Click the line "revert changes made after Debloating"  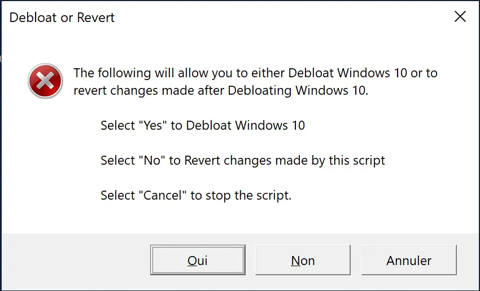(221, 91)
